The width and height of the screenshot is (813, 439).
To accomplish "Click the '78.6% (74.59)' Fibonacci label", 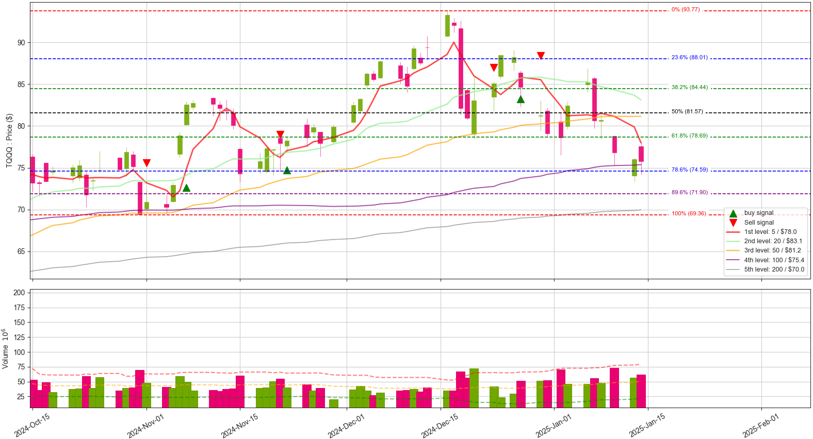I will [690, 170].
